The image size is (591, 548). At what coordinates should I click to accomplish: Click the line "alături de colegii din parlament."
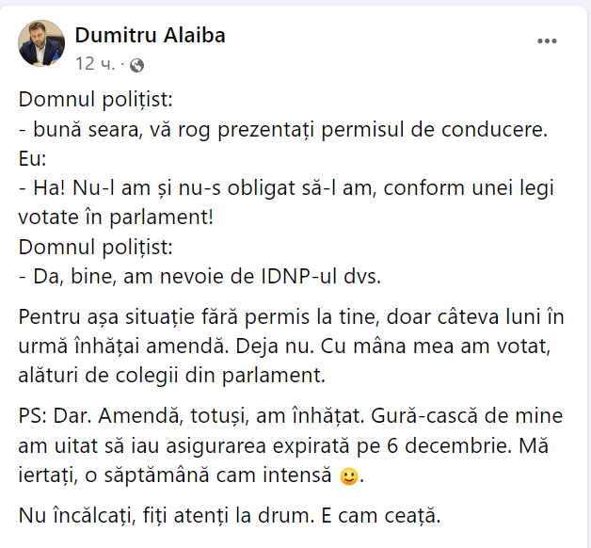coord(170,376)
